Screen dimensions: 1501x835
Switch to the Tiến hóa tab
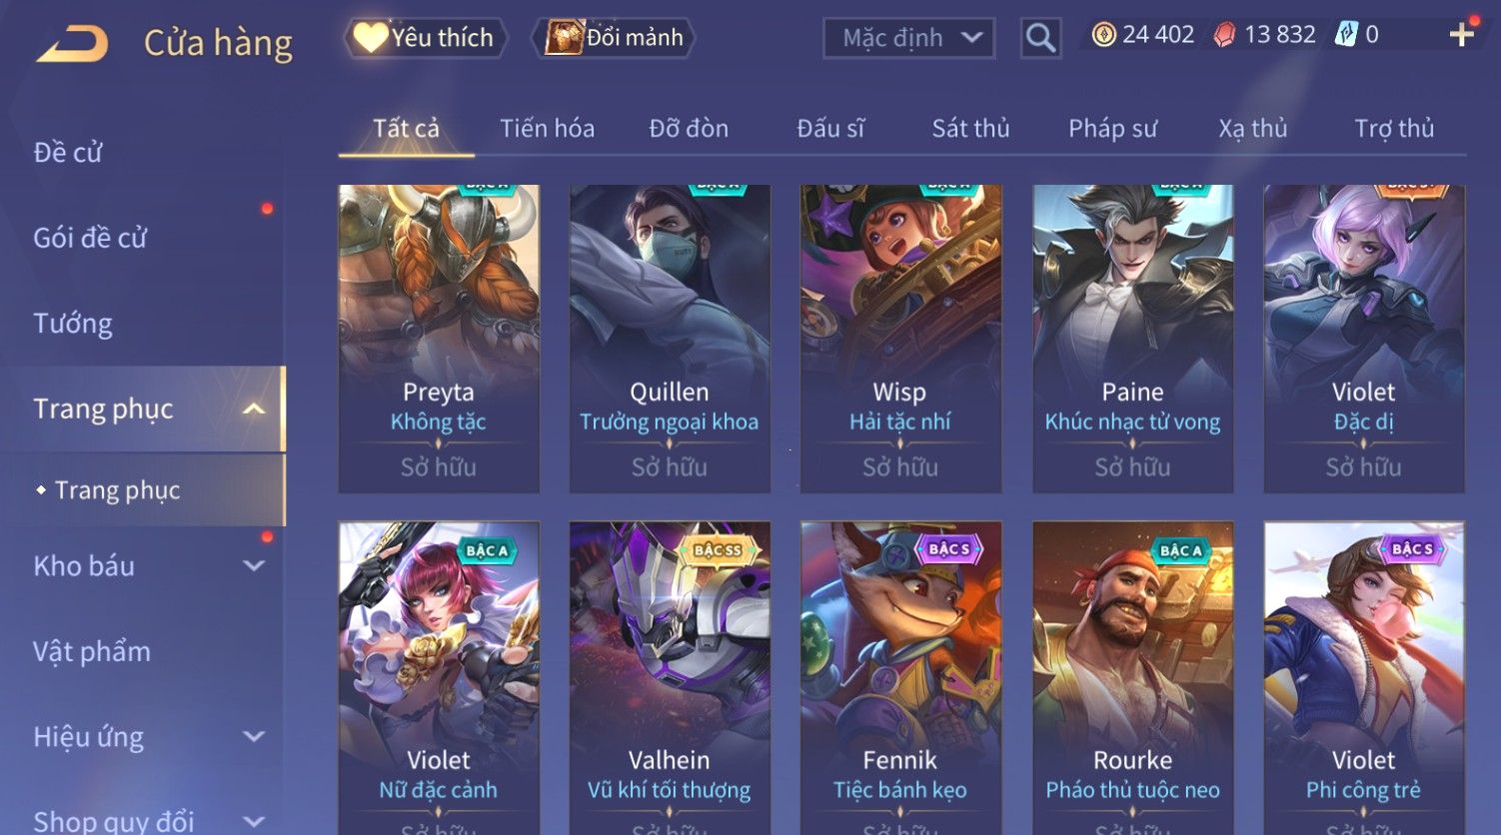point(547,129)
